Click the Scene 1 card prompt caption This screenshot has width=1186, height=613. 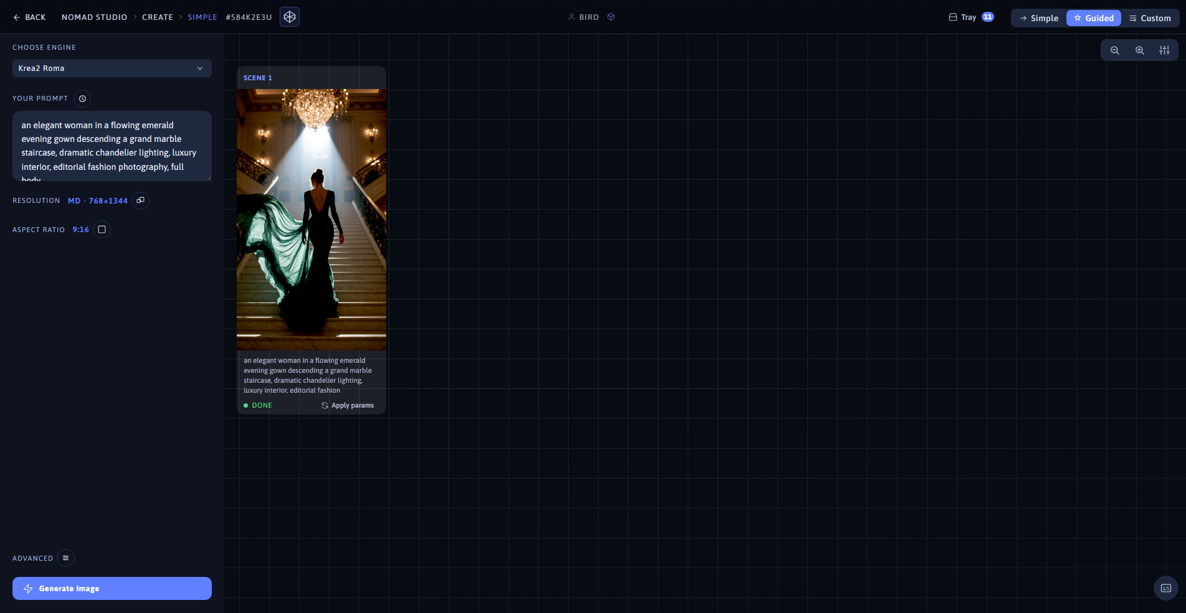point(308,375)
